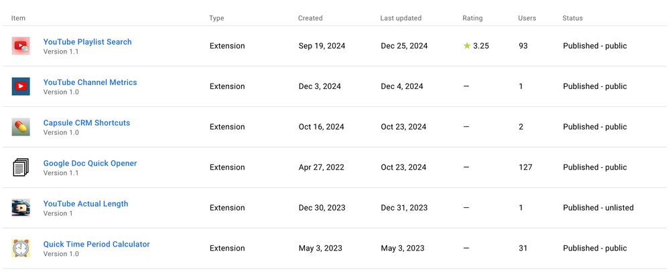
Task: Click the Quick Time Period Calculator clock icon
Action: 21,248
